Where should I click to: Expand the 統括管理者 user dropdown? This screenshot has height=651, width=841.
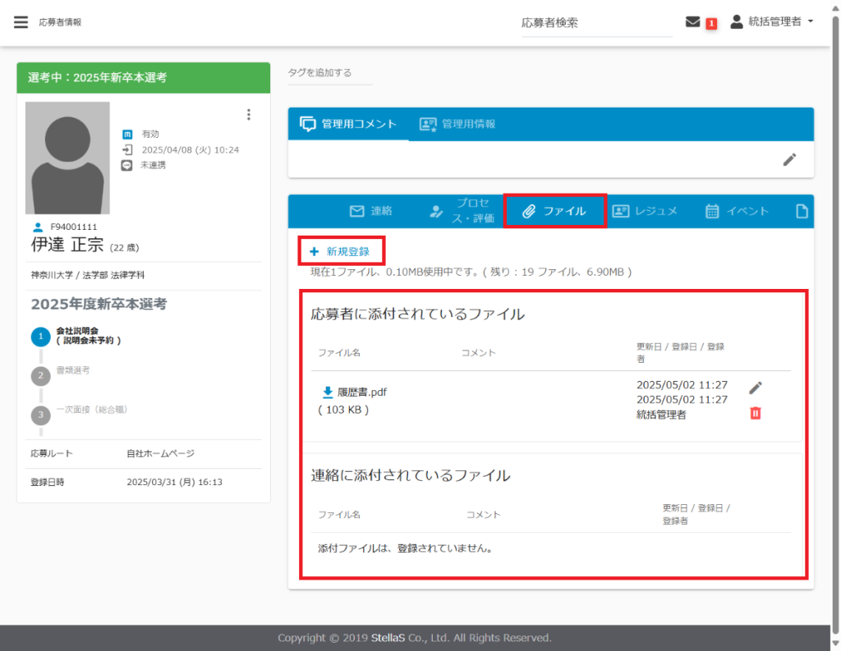coord(772,22)
